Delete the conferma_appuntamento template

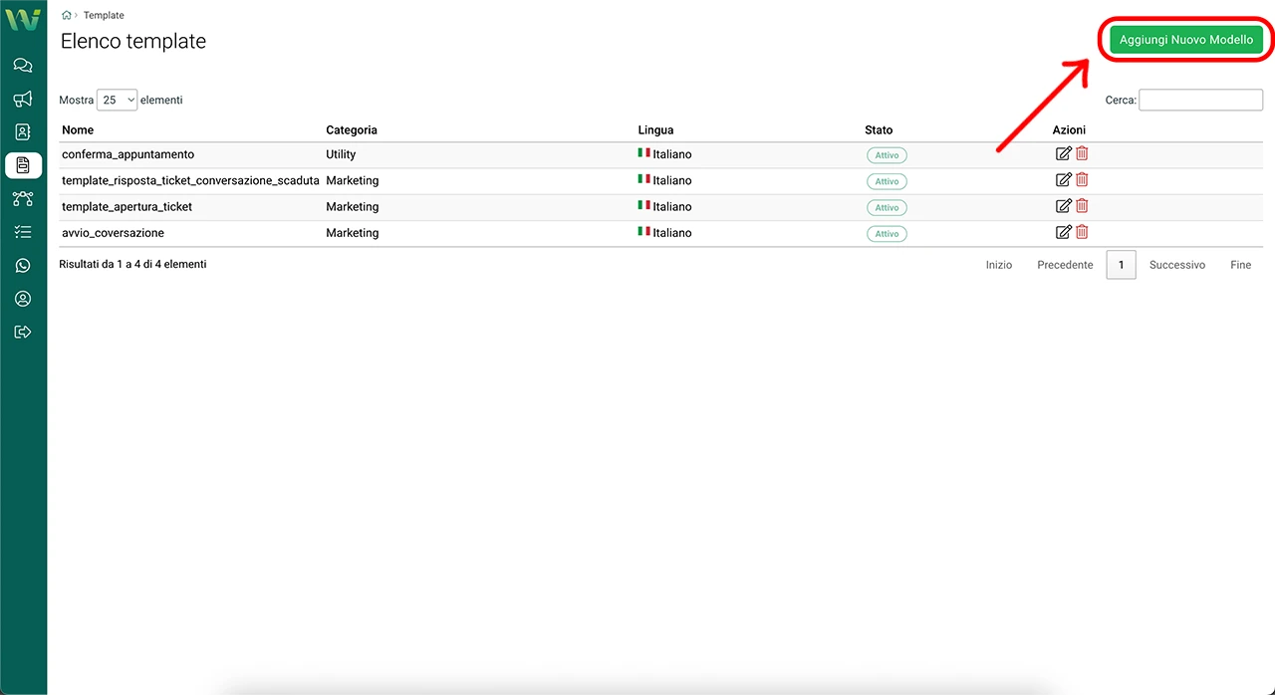coord(1082,153)
